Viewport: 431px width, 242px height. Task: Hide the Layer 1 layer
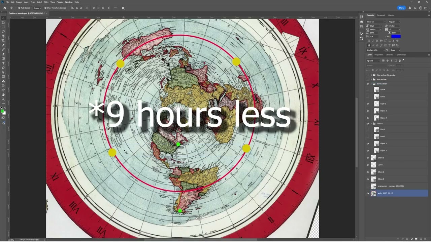(x=368, y=165)
